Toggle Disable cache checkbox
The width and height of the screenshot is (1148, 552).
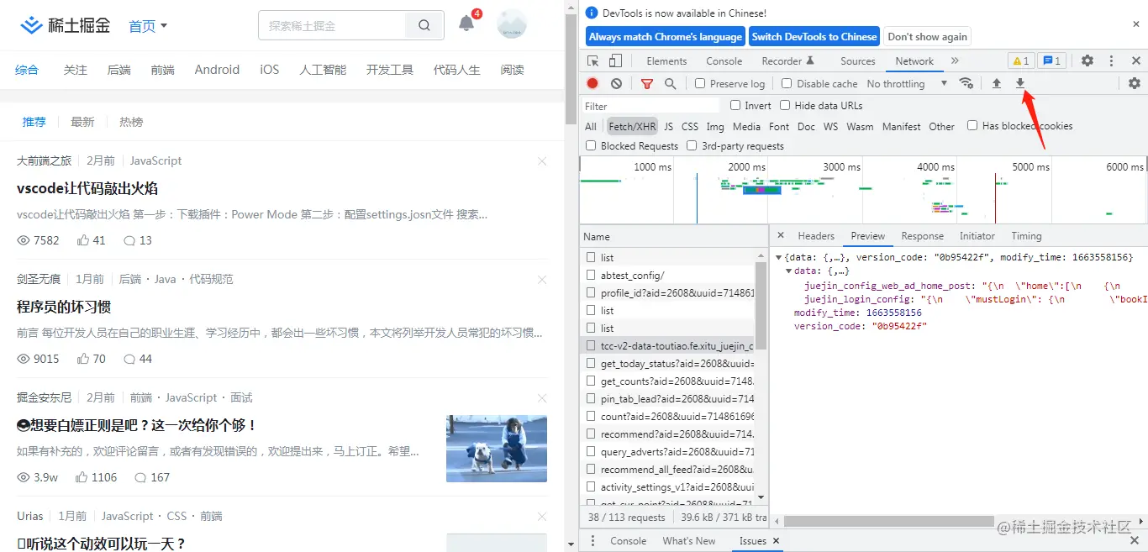coord(787,83)
